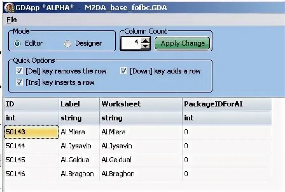Viewport: 285px width, 192px height.
Task: Click the ID column header
Action: (31, 104)
